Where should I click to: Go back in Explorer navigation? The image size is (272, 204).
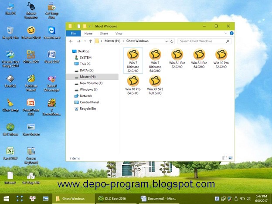coord(71,41)
